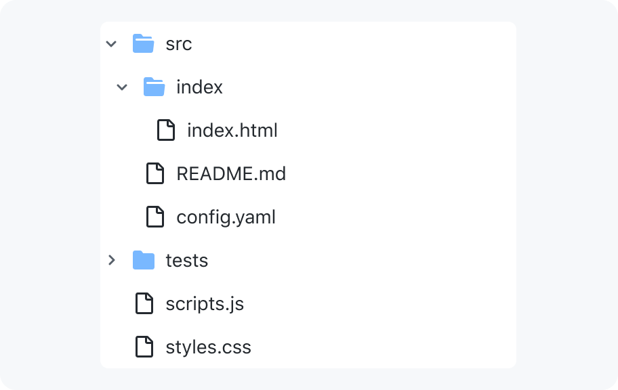Image resolution: width=618 pixels, height=390 pixels.
Task: Click the src folder icon
Action: pyautogui.click(x=144, y=43)
